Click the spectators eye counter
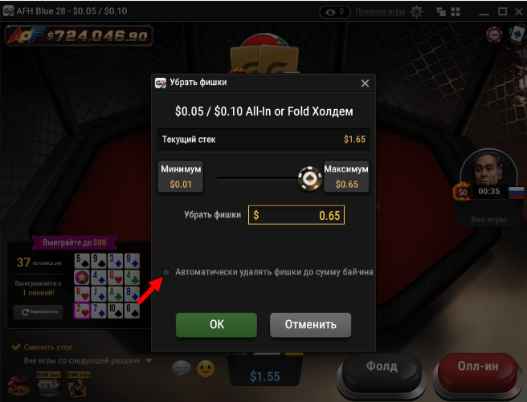527x402 pixels. (x=335, y=12)
